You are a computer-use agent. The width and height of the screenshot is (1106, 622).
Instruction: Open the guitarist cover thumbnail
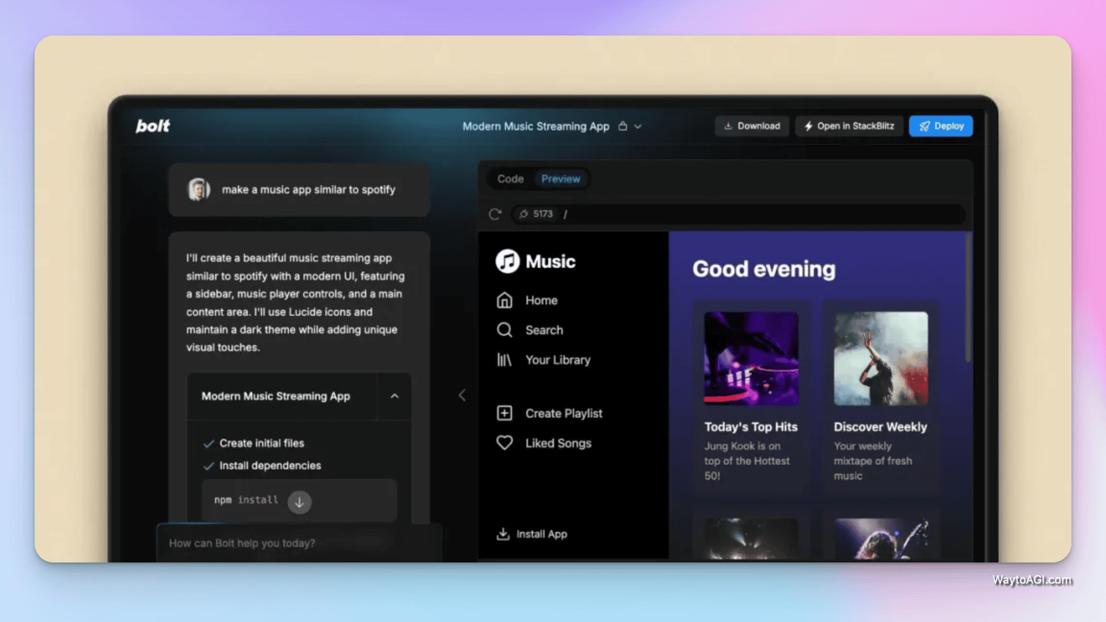click(881, 538)
